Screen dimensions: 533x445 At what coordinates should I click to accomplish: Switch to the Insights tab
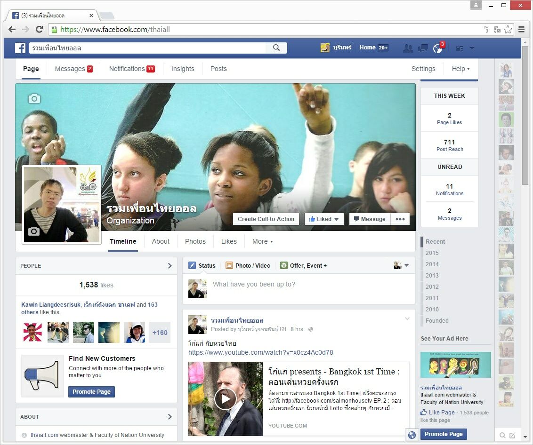pyautogui.click(x=183, y=69)
